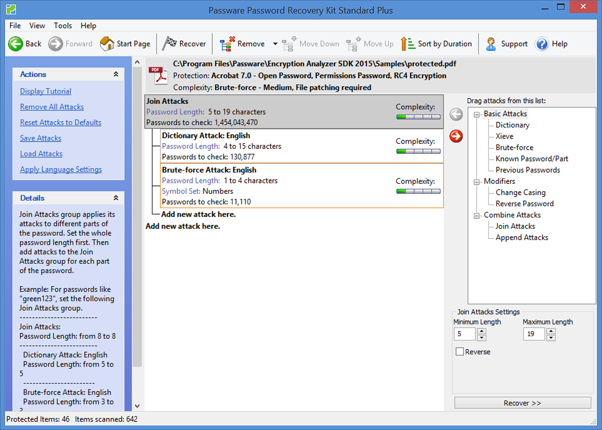The image size is (602, 430).
Task: Select Dictionary in the attacks tree
Action: coord(512,125)
